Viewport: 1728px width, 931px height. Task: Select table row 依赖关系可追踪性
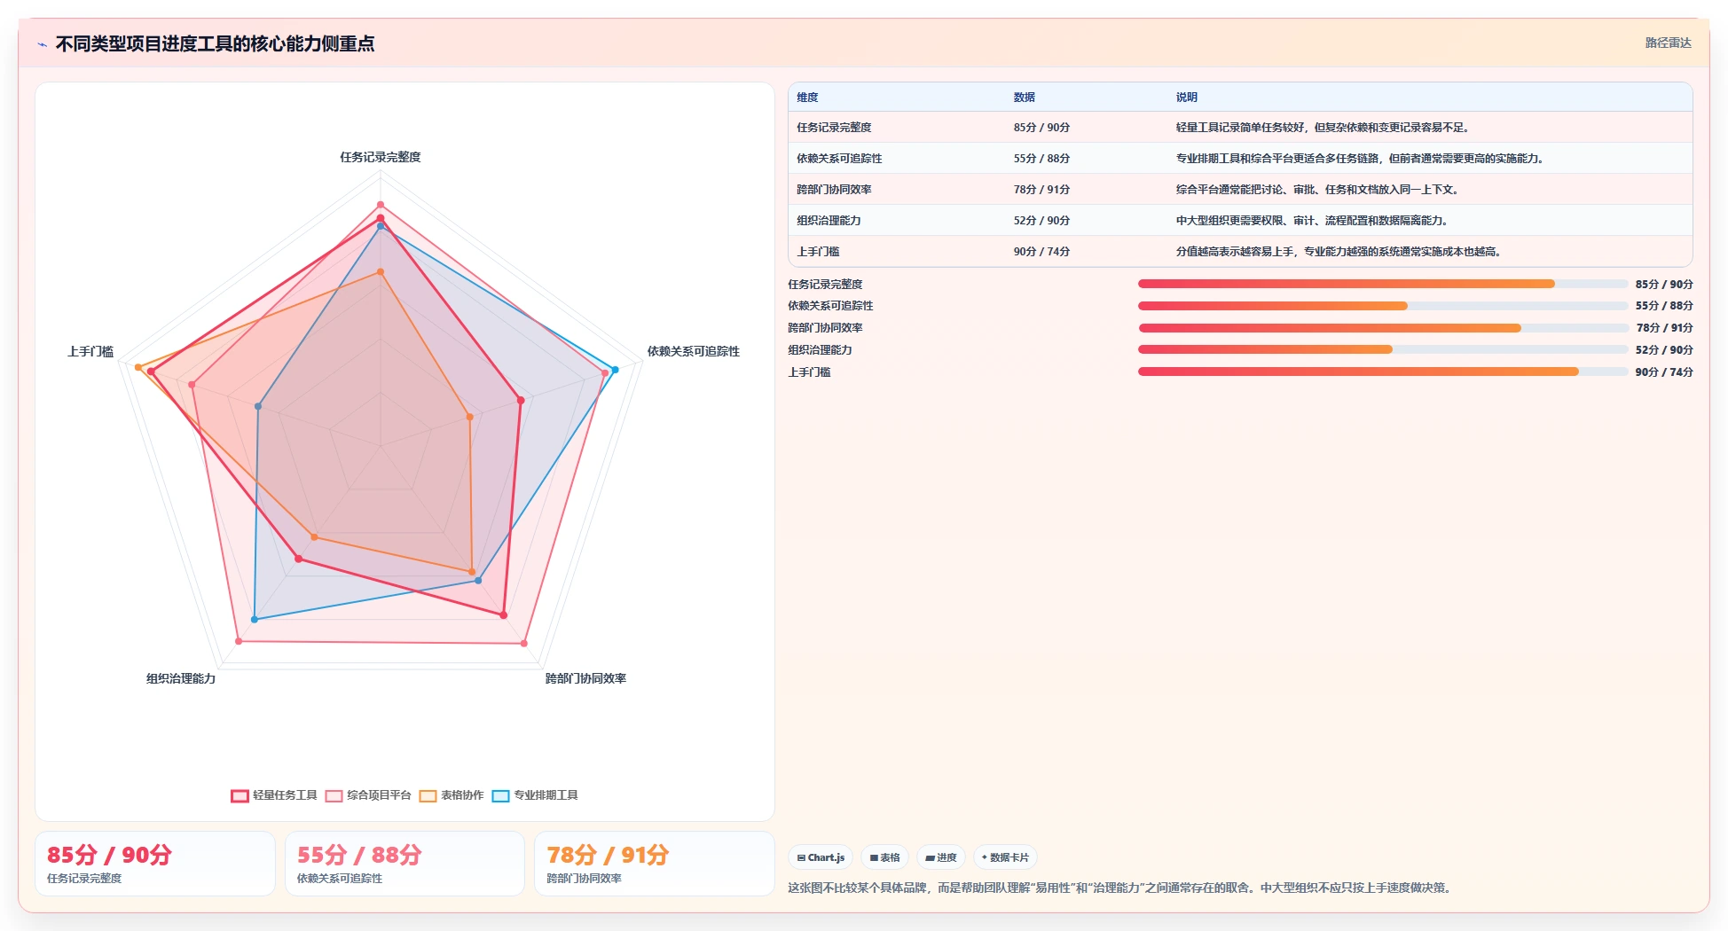(1240, 159)
